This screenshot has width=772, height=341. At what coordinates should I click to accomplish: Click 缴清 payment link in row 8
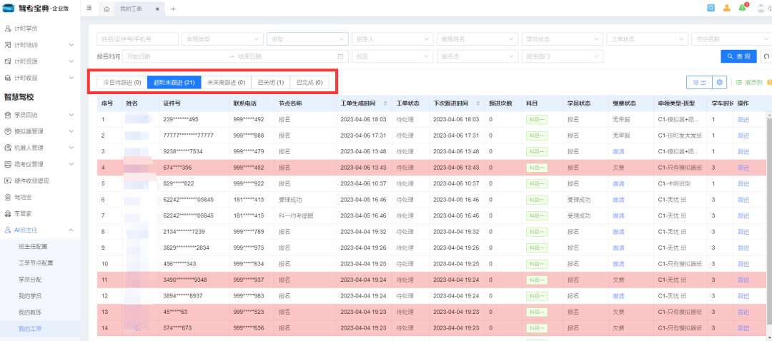pos(618,231)
